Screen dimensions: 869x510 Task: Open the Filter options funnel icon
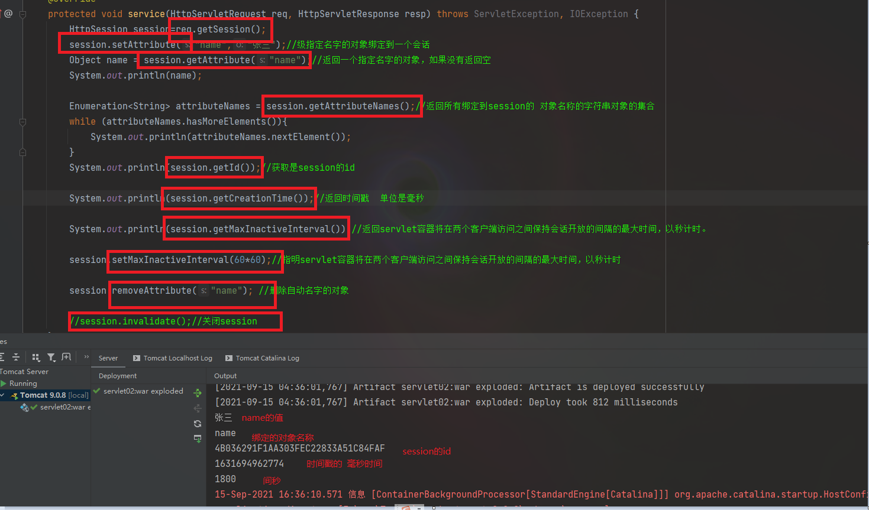(x=51, y=357)
